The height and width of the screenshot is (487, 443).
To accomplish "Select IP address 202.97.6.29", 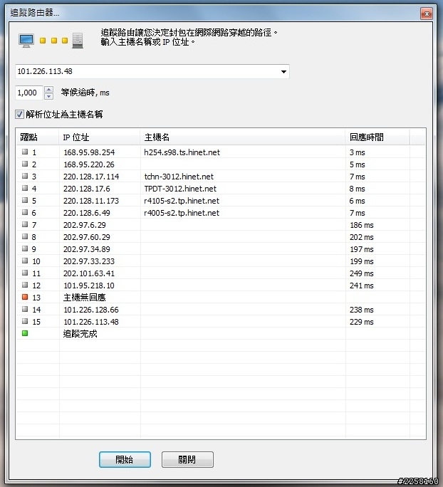I will pos(85,225).
